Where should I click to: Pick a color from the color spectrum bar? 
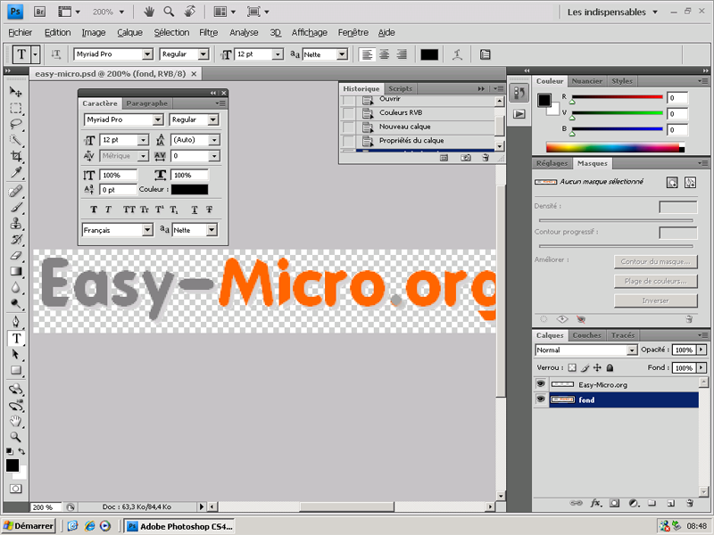tap(615, 147)
